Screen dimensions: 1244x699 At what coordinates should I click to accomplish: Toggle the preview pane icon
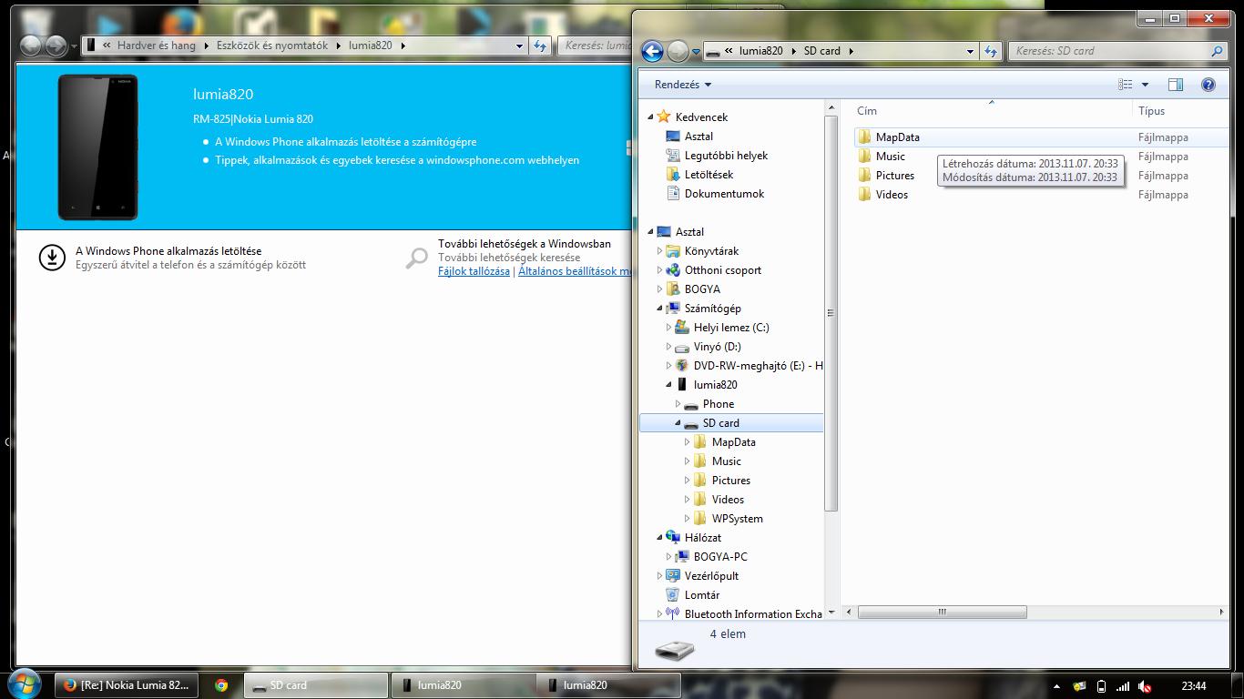pos(1176,85)
